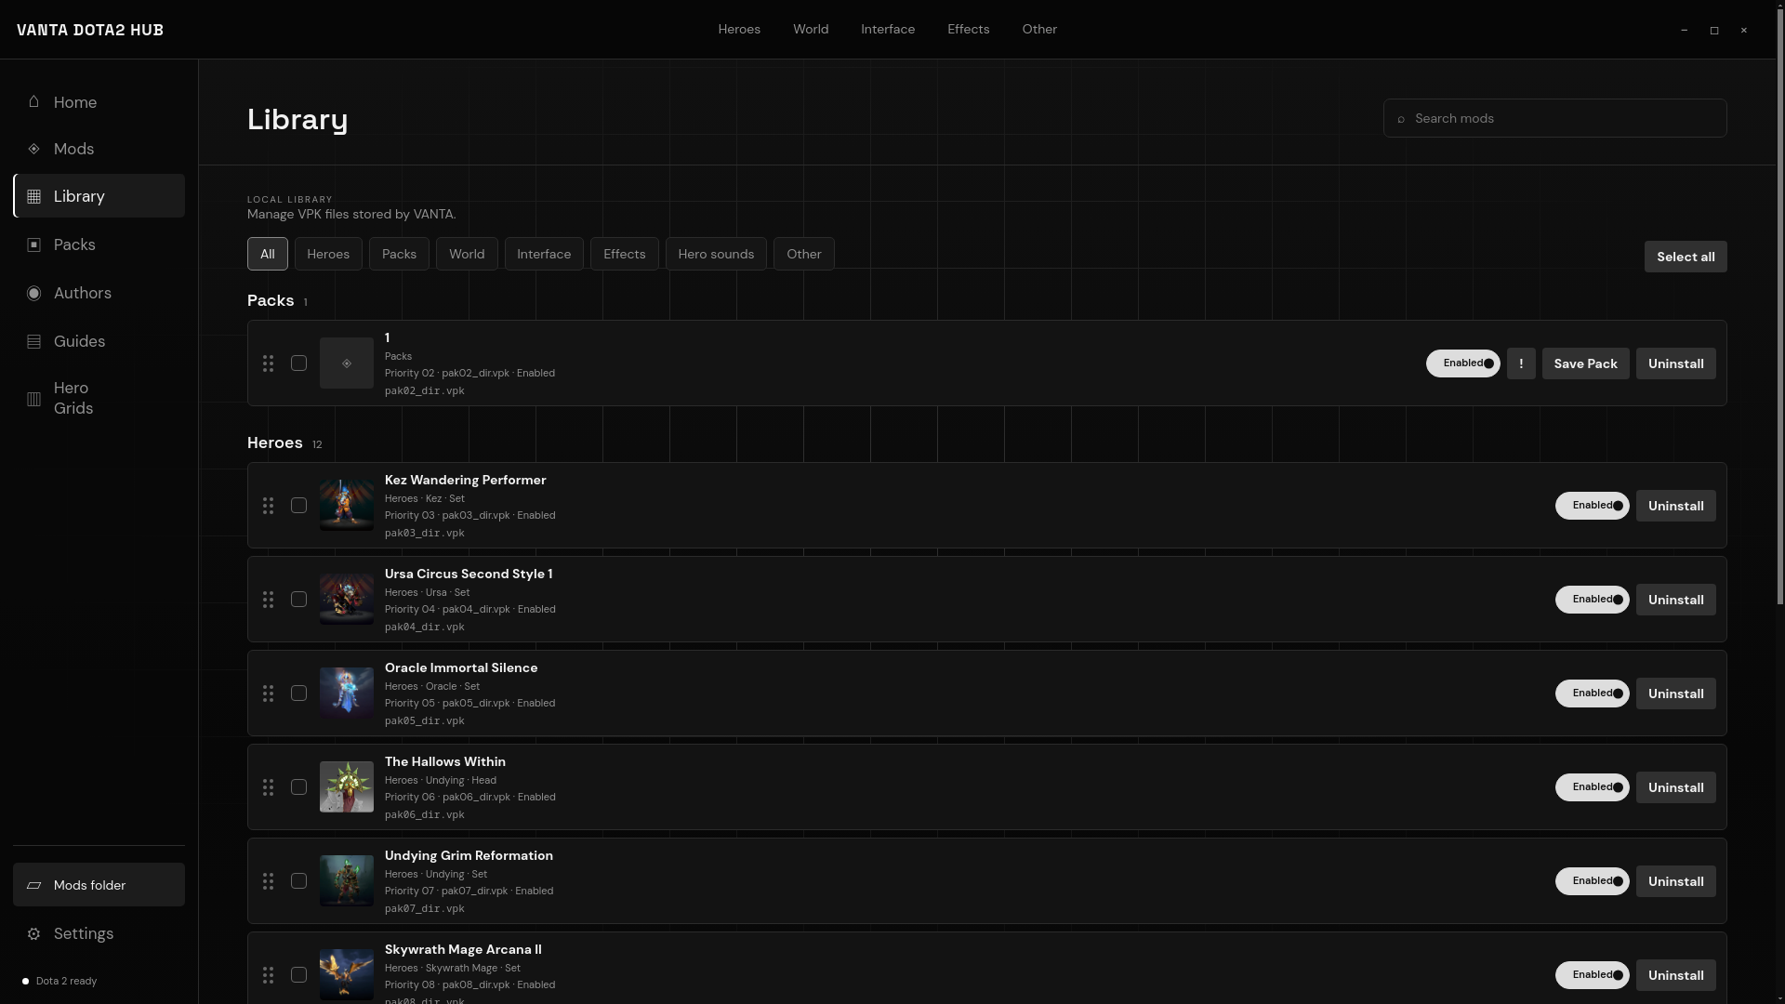Open Packs from the sidebar
Screen dimensions: 1785x1004
click(99, 244)
